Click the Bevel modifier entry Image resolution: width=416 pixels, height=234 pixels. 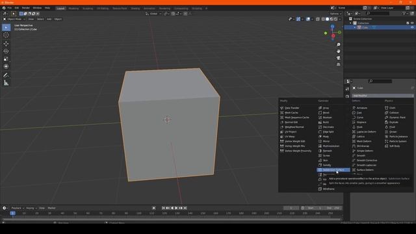(326, 112)
